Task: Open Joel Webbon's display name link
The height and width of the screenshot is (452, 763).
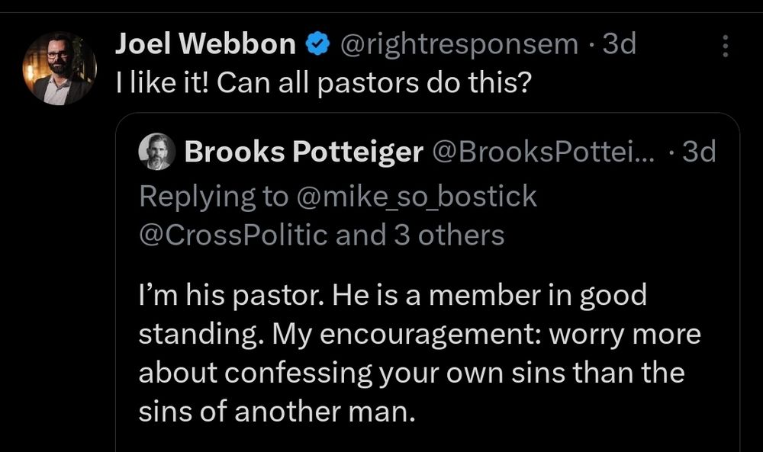Action: click(205, 46)
